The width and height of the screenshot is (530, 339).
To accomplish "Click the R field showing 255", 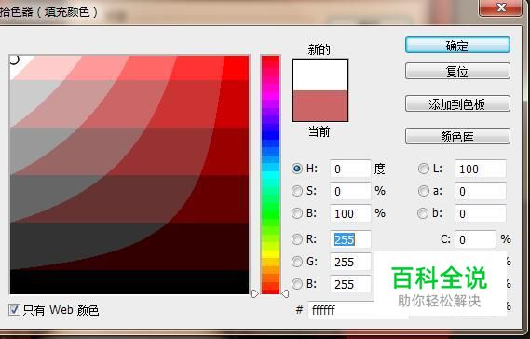I will coord(350,239).
